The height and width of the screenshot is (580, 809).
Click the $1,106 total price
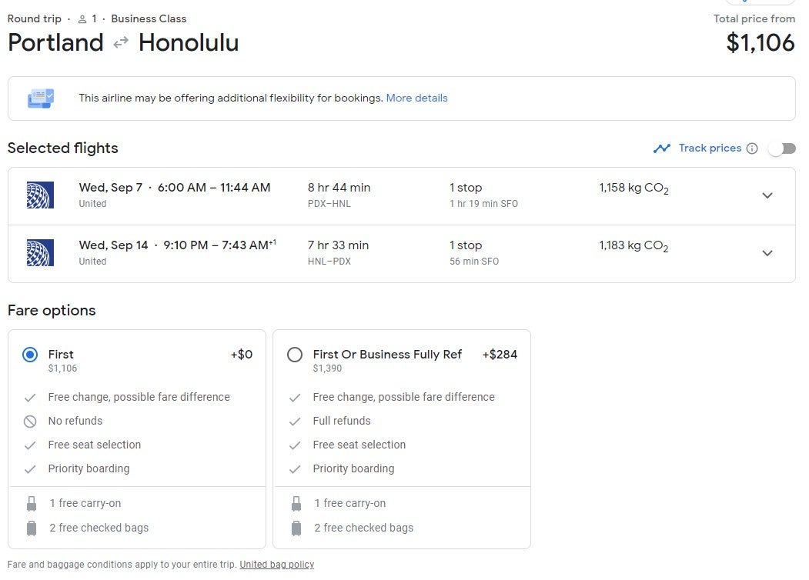pos(760,42)
